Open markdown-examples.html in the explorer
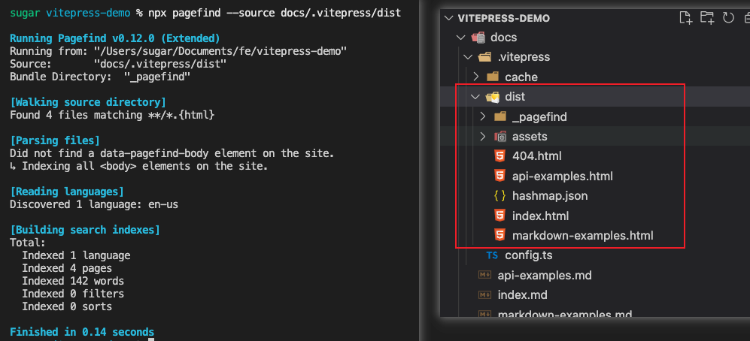 [x=582, y=236]
